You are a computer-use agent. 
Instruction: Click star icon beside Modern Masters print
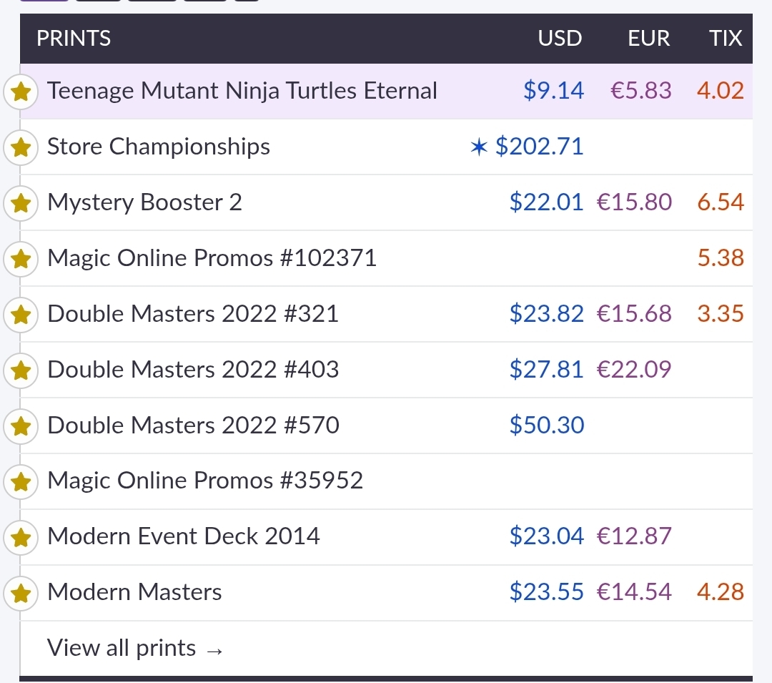click(x=21, y=593)
